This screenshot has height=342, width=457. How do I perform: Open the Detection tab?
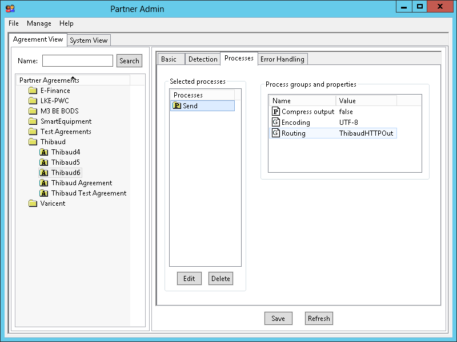click(x=203, y=59)
